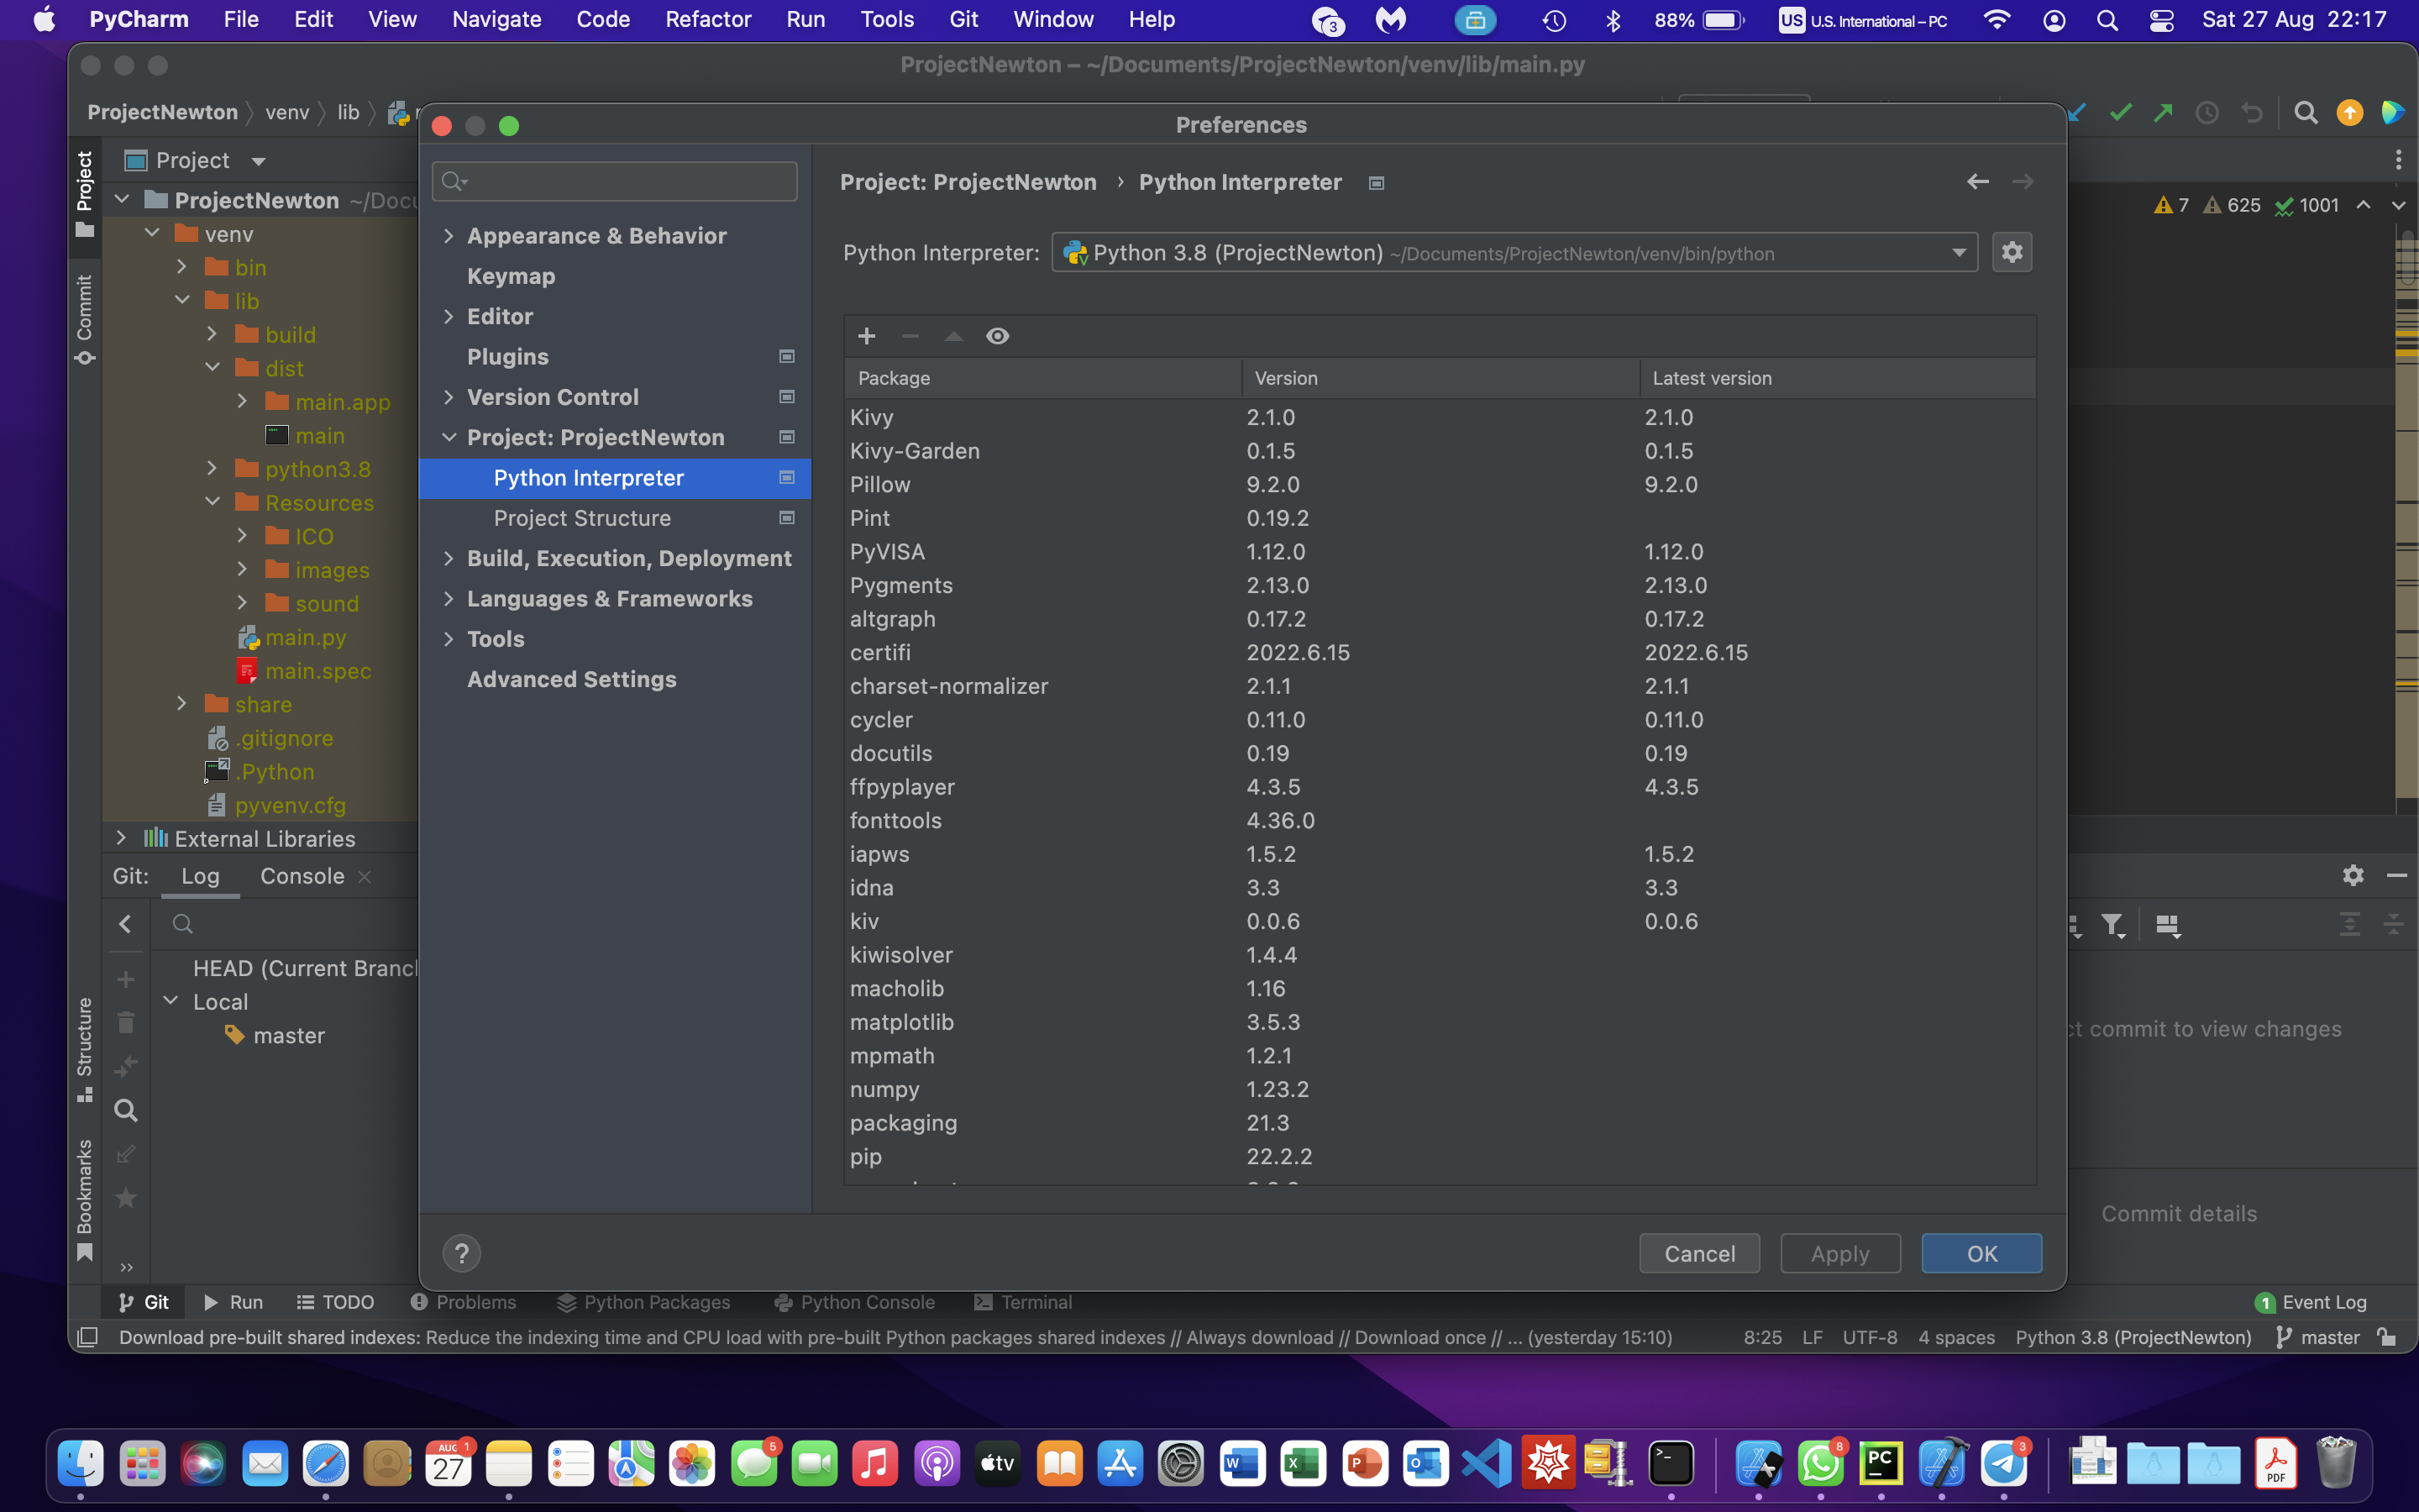This screenshot has height=1512, width=2419.
Task: Click the Git log panel gear icon
Action: pos(2353,875)
